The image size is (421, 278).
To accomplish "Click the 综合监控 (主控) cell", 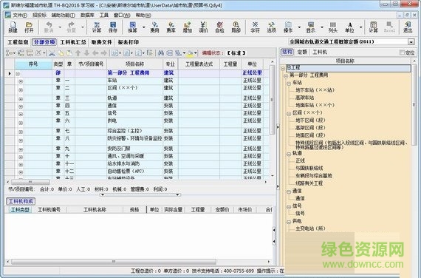I will (134, 131).
